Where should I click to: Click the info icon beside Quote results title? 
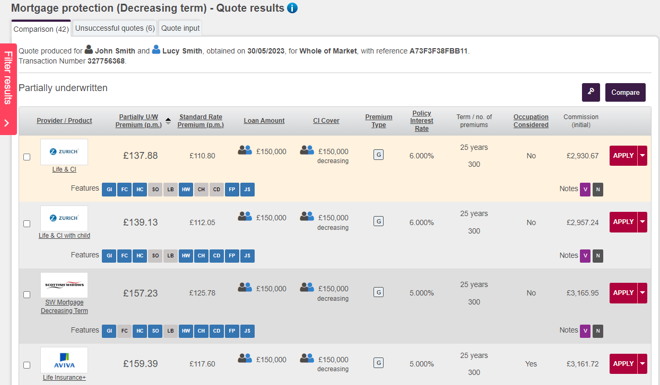pos(292,8)
